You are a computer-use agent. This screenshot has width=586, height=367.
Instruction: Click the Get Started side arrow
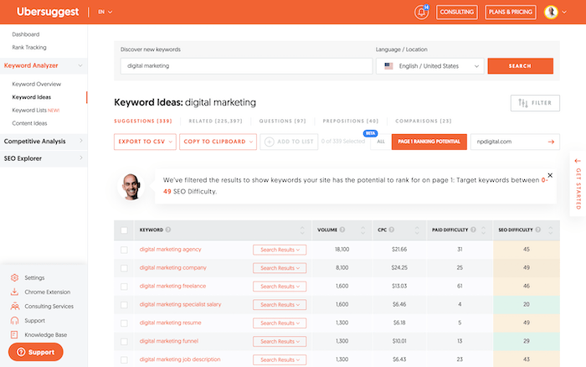[x=578, y=161]
